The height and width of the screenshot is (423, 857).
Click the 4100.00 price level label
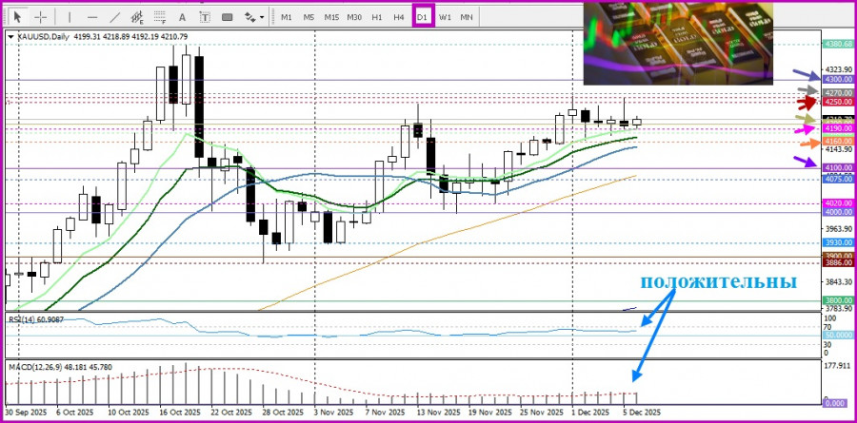[838, 167]
